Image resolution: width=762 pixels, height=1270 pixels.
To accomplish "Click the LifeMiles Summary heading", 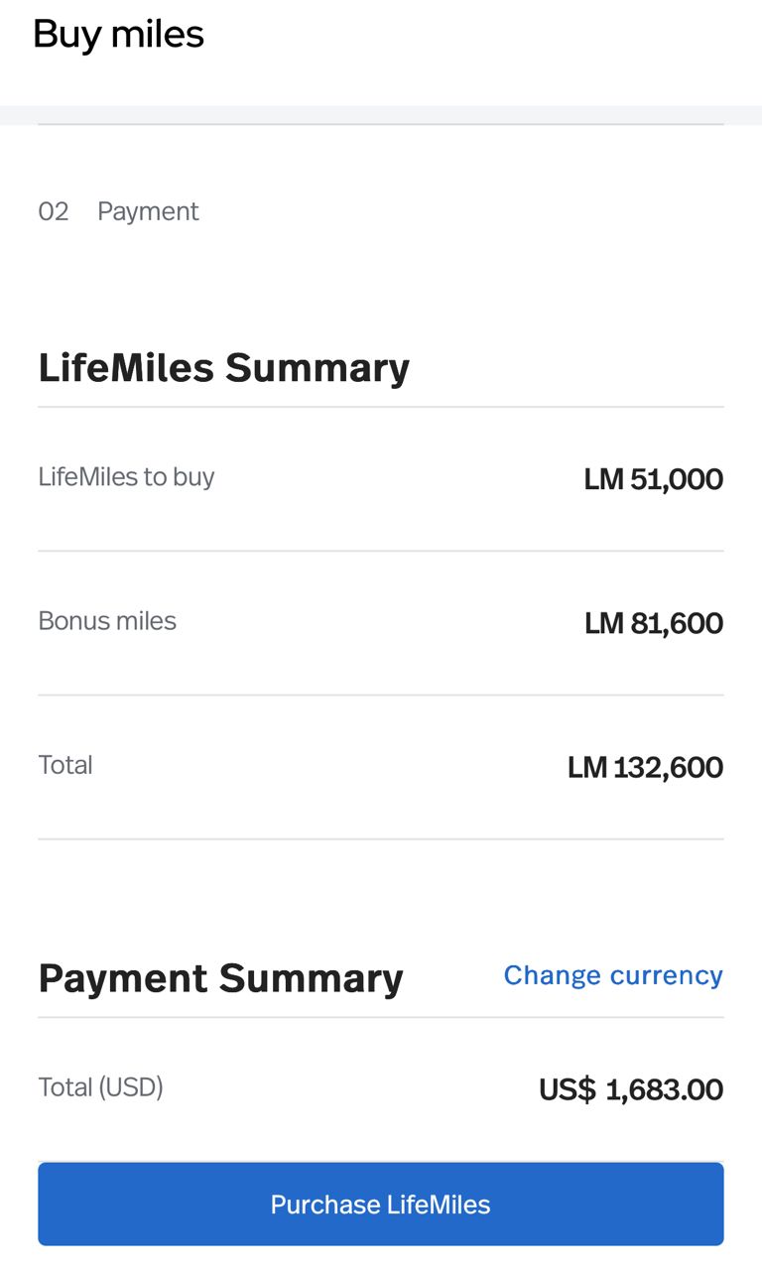I will point(223,367).
